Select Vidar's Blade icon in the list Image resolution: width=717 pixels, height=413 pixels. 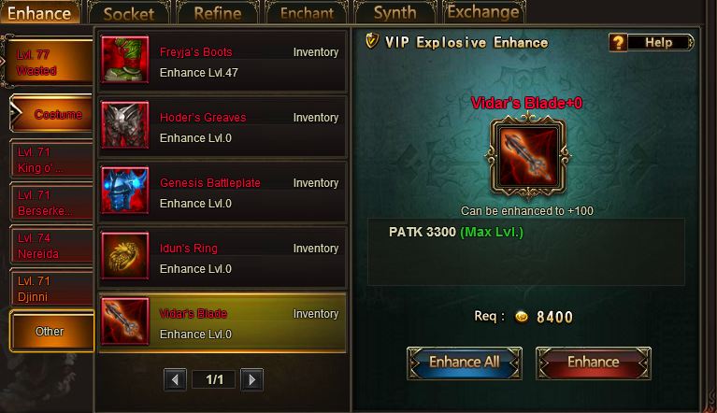(x=125, y=320)
